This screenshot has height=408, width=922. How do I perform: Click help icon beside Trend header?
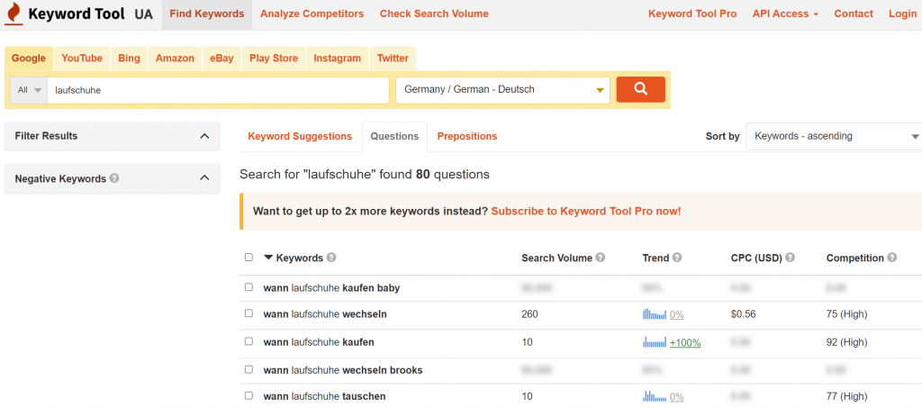coord(677,258)
